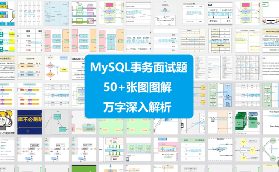Image resolution: width=279 pixels, height=172 pixels.
Task: Open the thumbnail with downward green arrows
Action: pyautogui.click(x=111, y=149)
